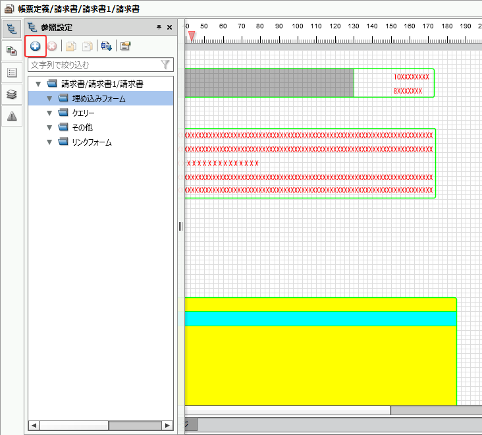Screen dimensions: 482x435
Task: Select the クエリー tree item
Action: pos(84,113)
